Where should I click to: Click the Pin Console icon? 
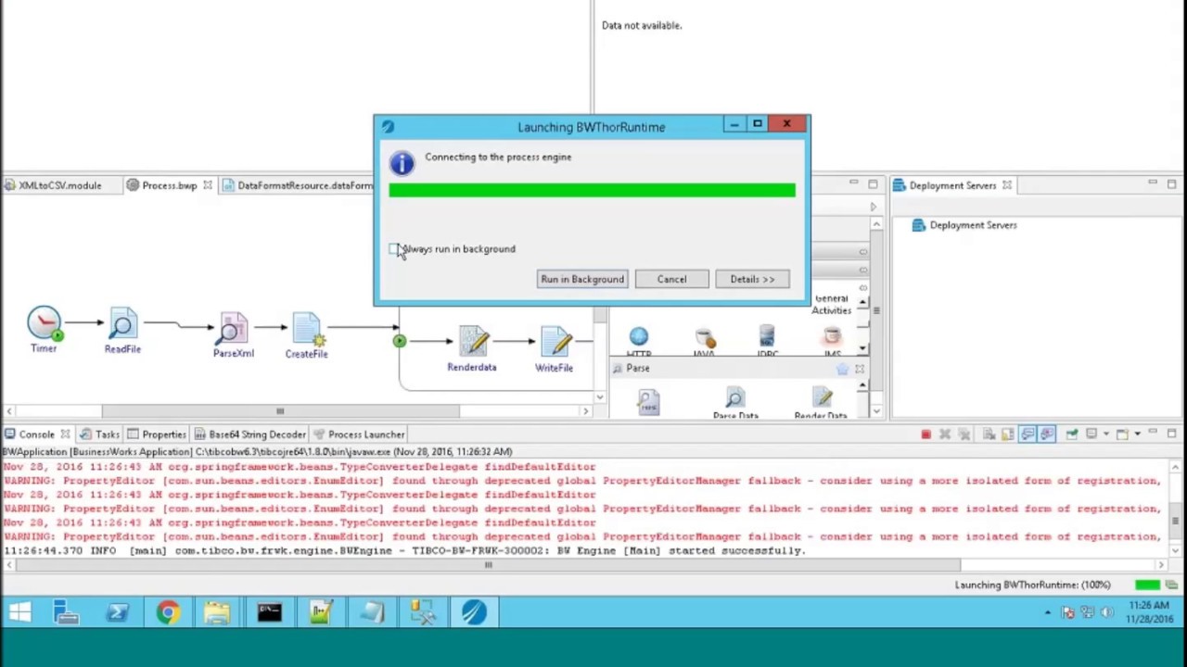point(1072,434)
